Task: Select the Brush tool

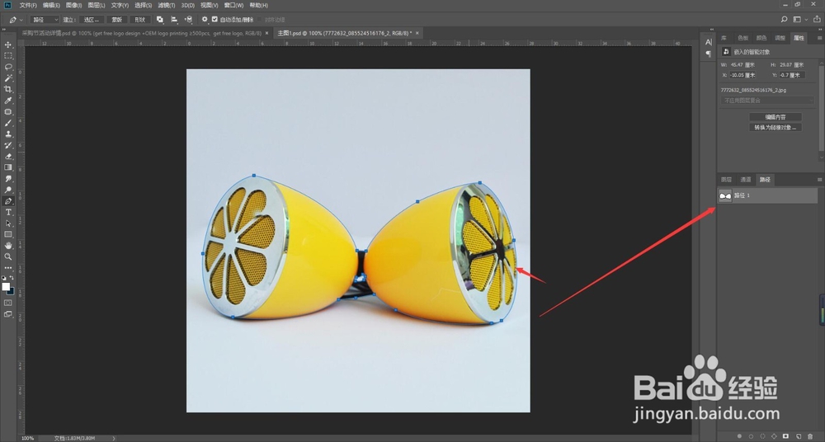Action: coord(8,123)
